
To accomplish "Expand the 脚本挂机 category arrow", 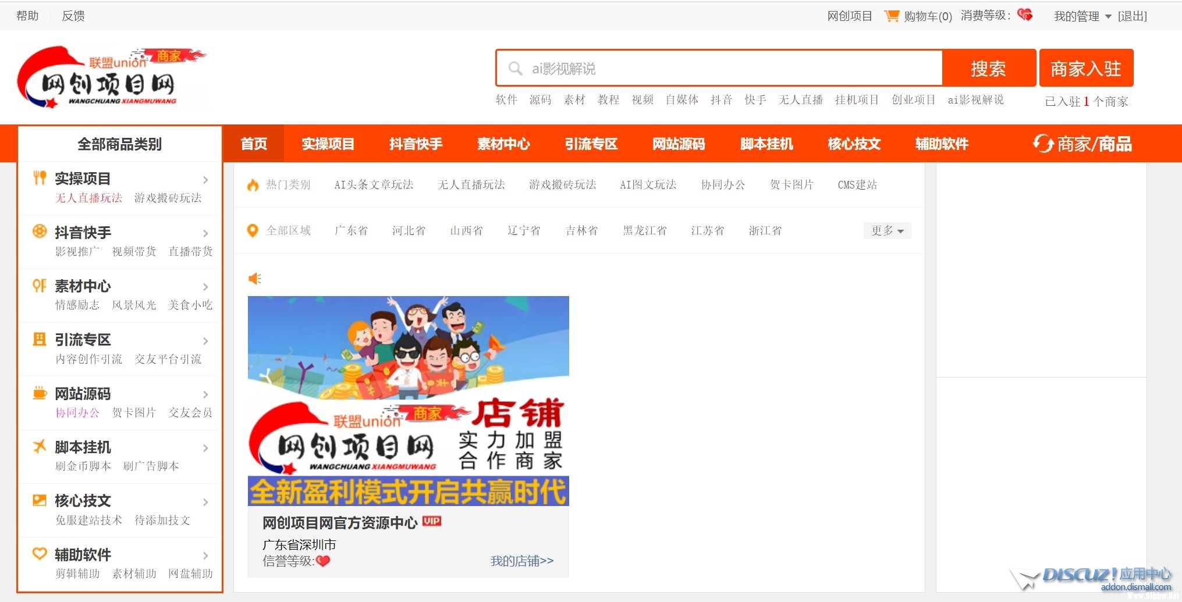I will [x=205, y=448].
